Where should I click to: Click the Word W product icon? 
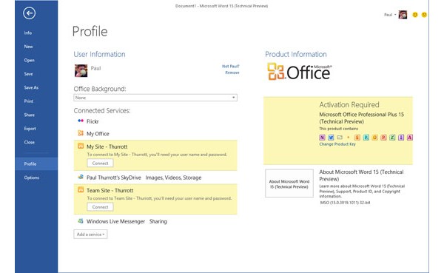click(x=331, y=138)
